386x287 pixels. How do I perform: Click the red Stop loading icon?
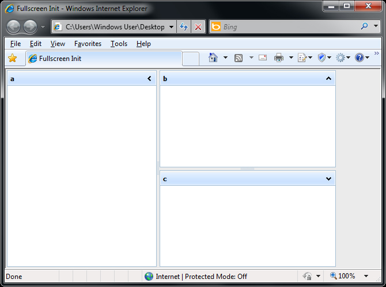(x=198, y=27)
